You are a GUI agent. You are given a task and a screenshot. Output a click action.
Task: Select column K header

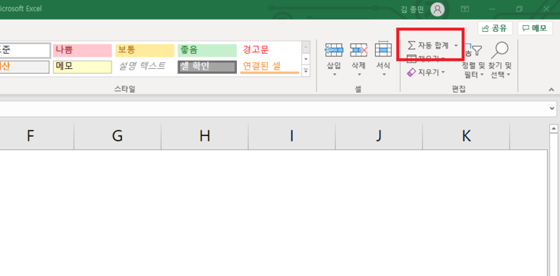[466, 136]
